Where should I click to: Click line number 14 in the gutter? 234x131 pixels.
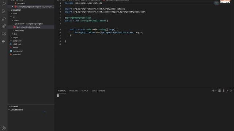(x=60, y=44)
